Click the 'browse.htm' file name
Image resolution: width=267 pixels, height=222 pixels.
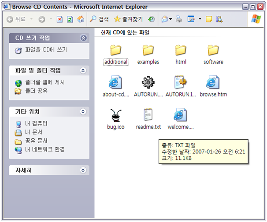pyautogui.click(x=213, y=94)
